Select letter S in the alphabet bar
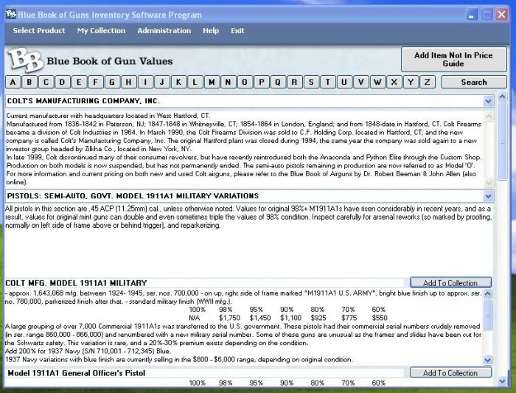516x393 pixels. click(x=311, y=82)
